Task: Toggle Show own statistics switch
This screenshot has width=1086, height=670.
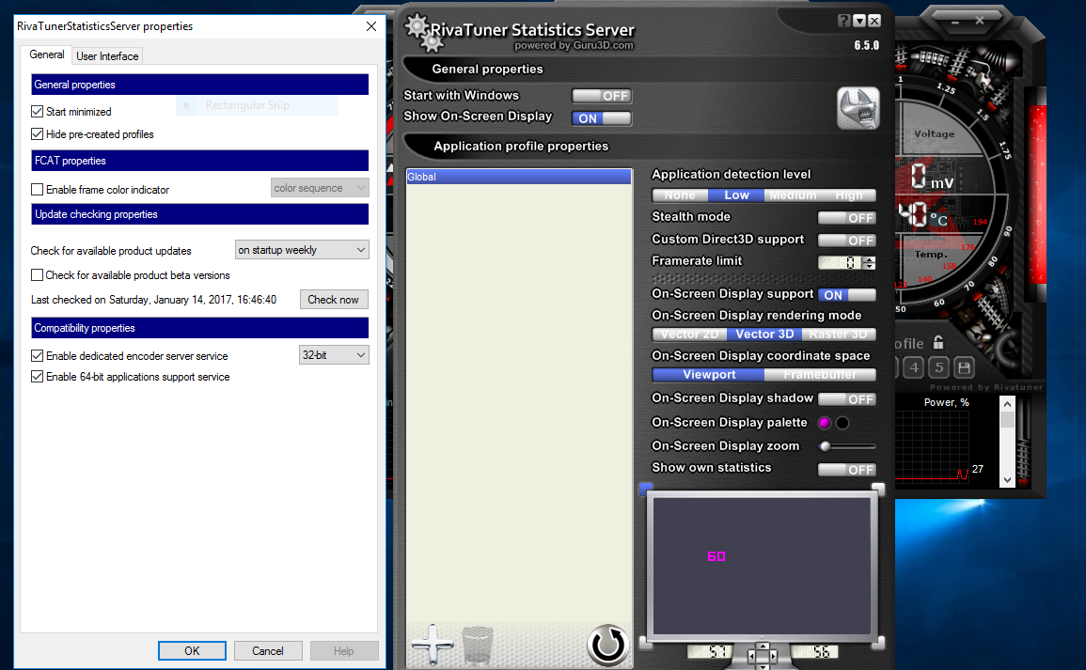Action: [846, 470]
